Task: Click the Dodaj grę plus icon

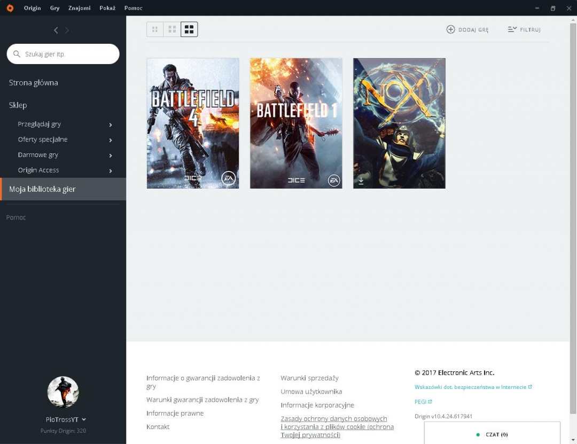Action: click(x=450, y=29)
